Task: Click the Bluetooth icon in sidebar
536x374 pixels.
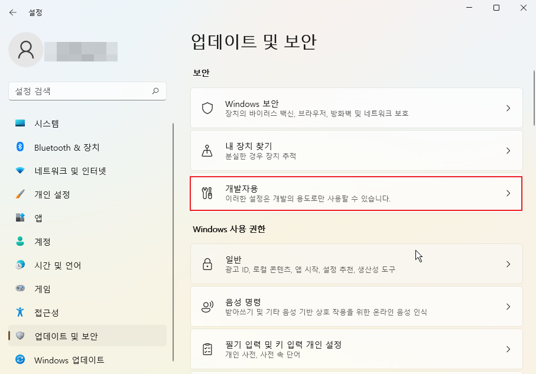Action: click(x=20, y=147)
